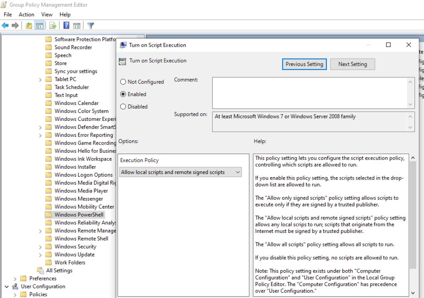The height and width of the screenshot is (298, 424).
Task: Click the Store folder icon
Action: (48, 63)
